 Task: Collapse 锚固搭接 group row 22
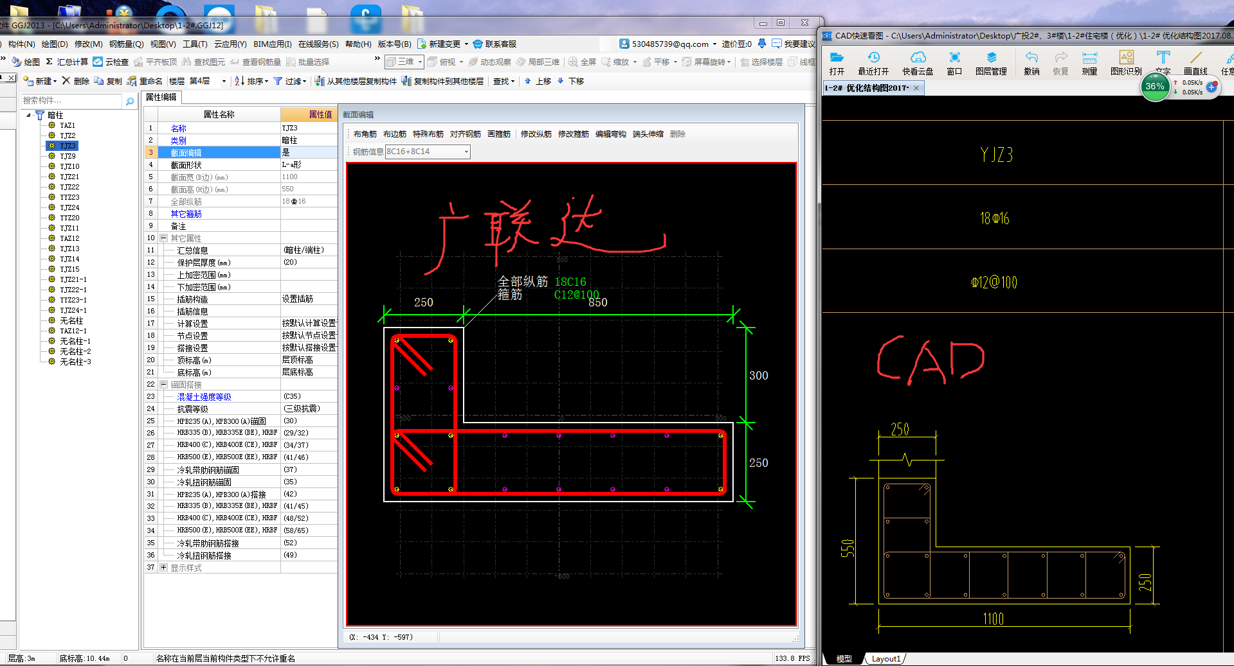163,384
